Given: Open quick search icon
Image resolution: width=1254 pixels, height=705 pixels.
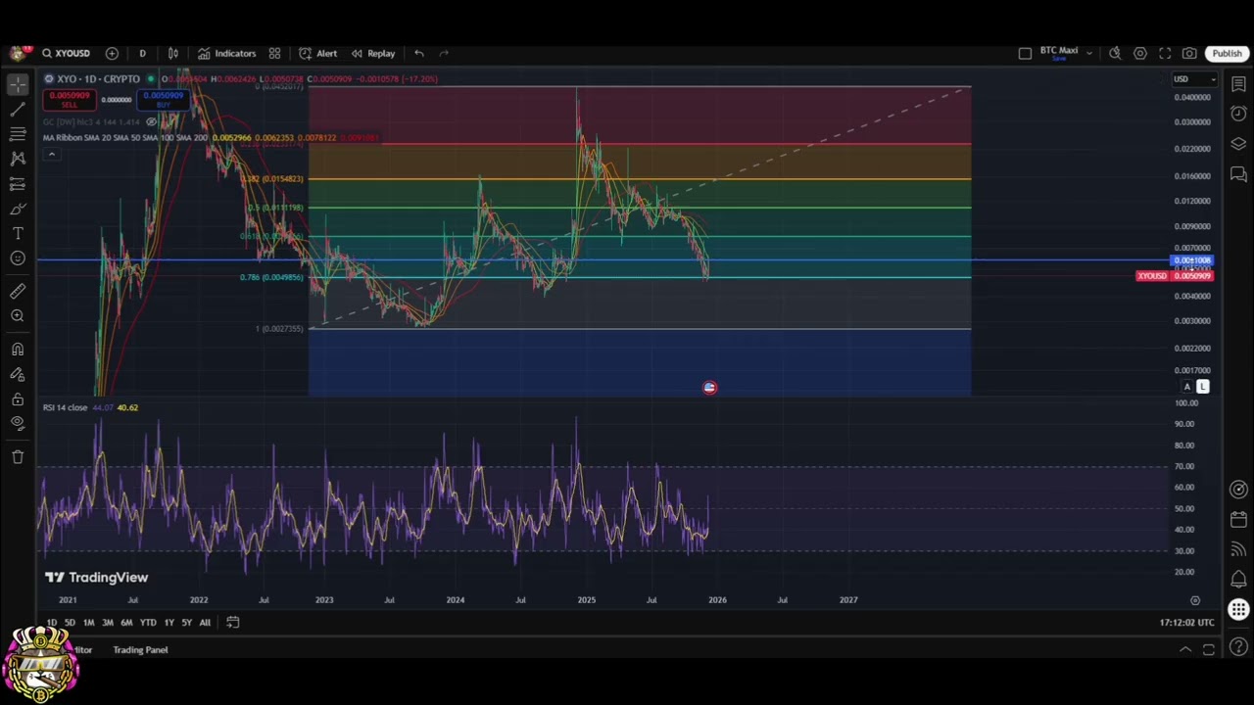Looking at the screenshot, I should [1115, 53].
